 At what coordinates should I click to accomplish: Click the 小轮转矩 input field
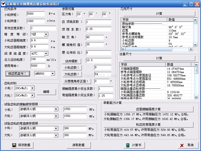[35, 14]
